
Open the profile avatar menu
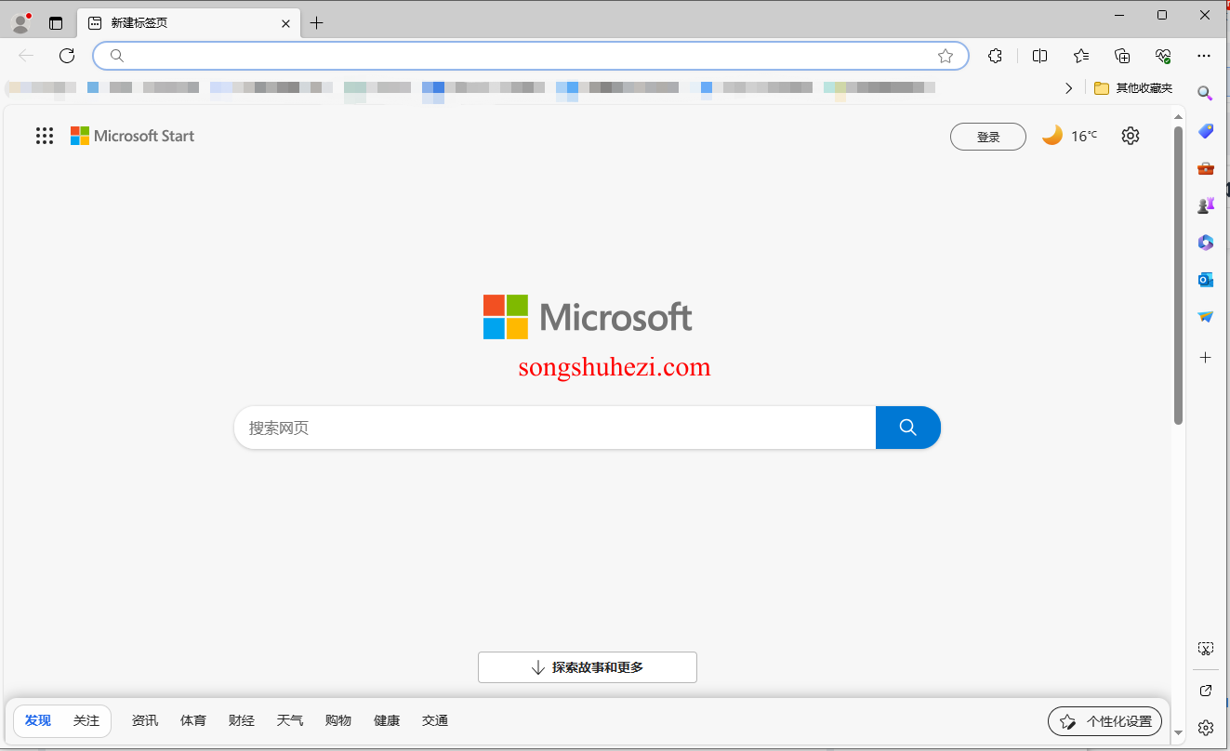click(21, 22)
